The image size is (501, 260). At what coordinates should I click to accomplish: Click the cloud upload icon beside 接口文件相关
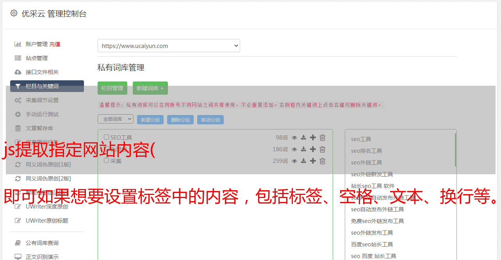click(18, 72)
